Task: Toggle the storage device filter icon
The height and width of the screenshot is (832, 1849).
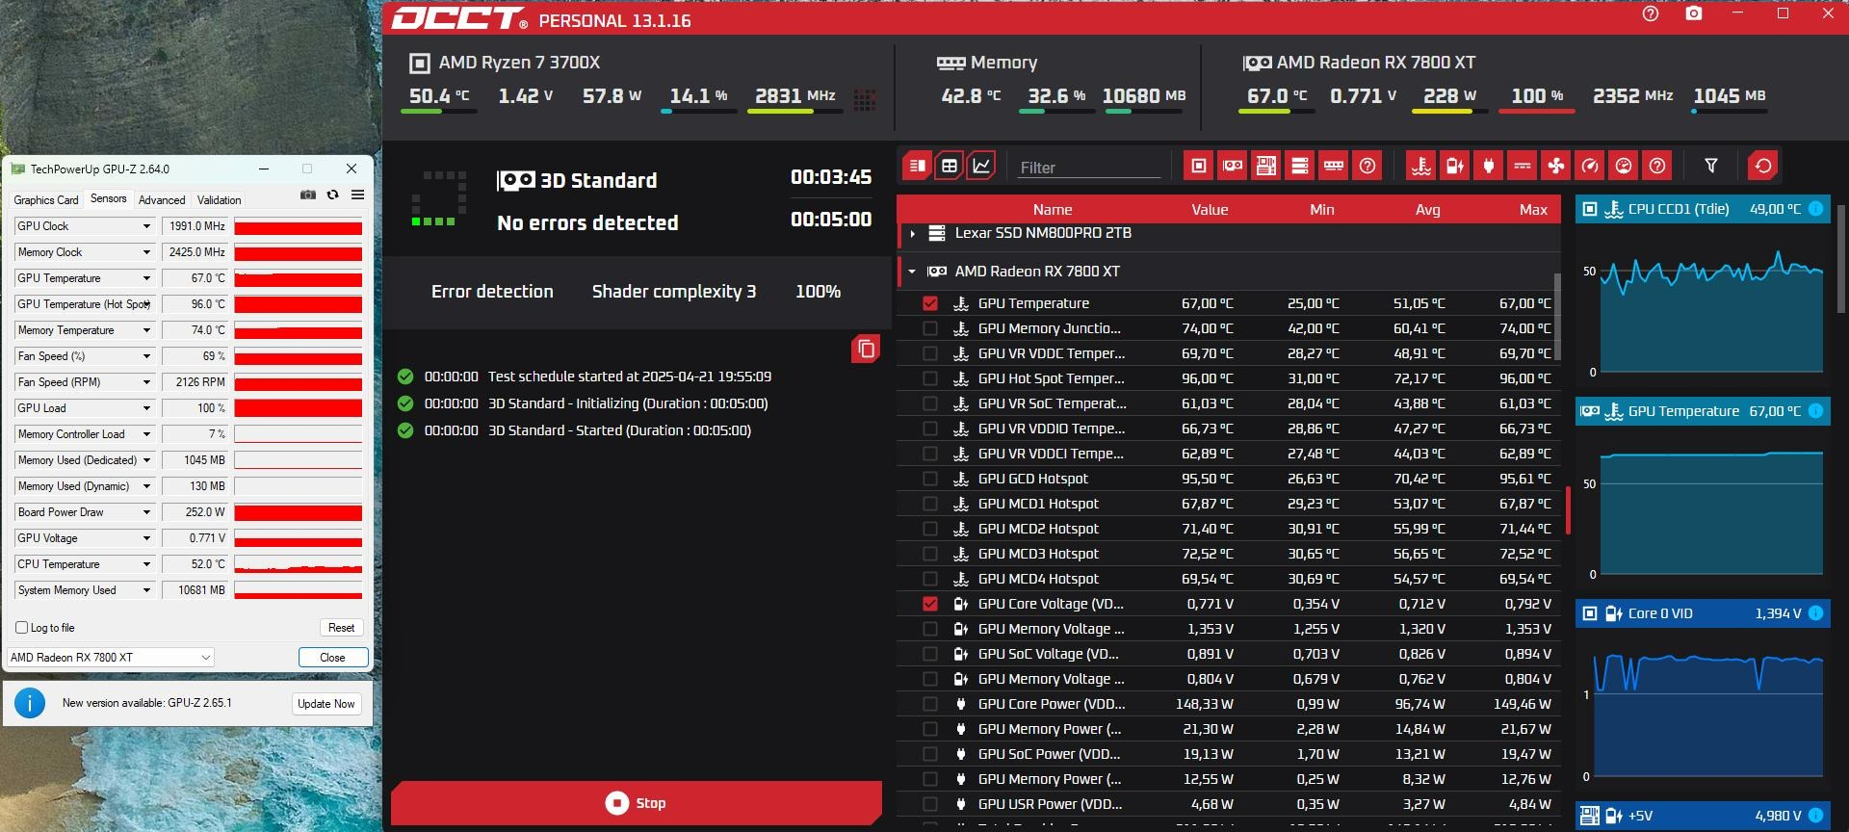Action: pos(1300,166)
